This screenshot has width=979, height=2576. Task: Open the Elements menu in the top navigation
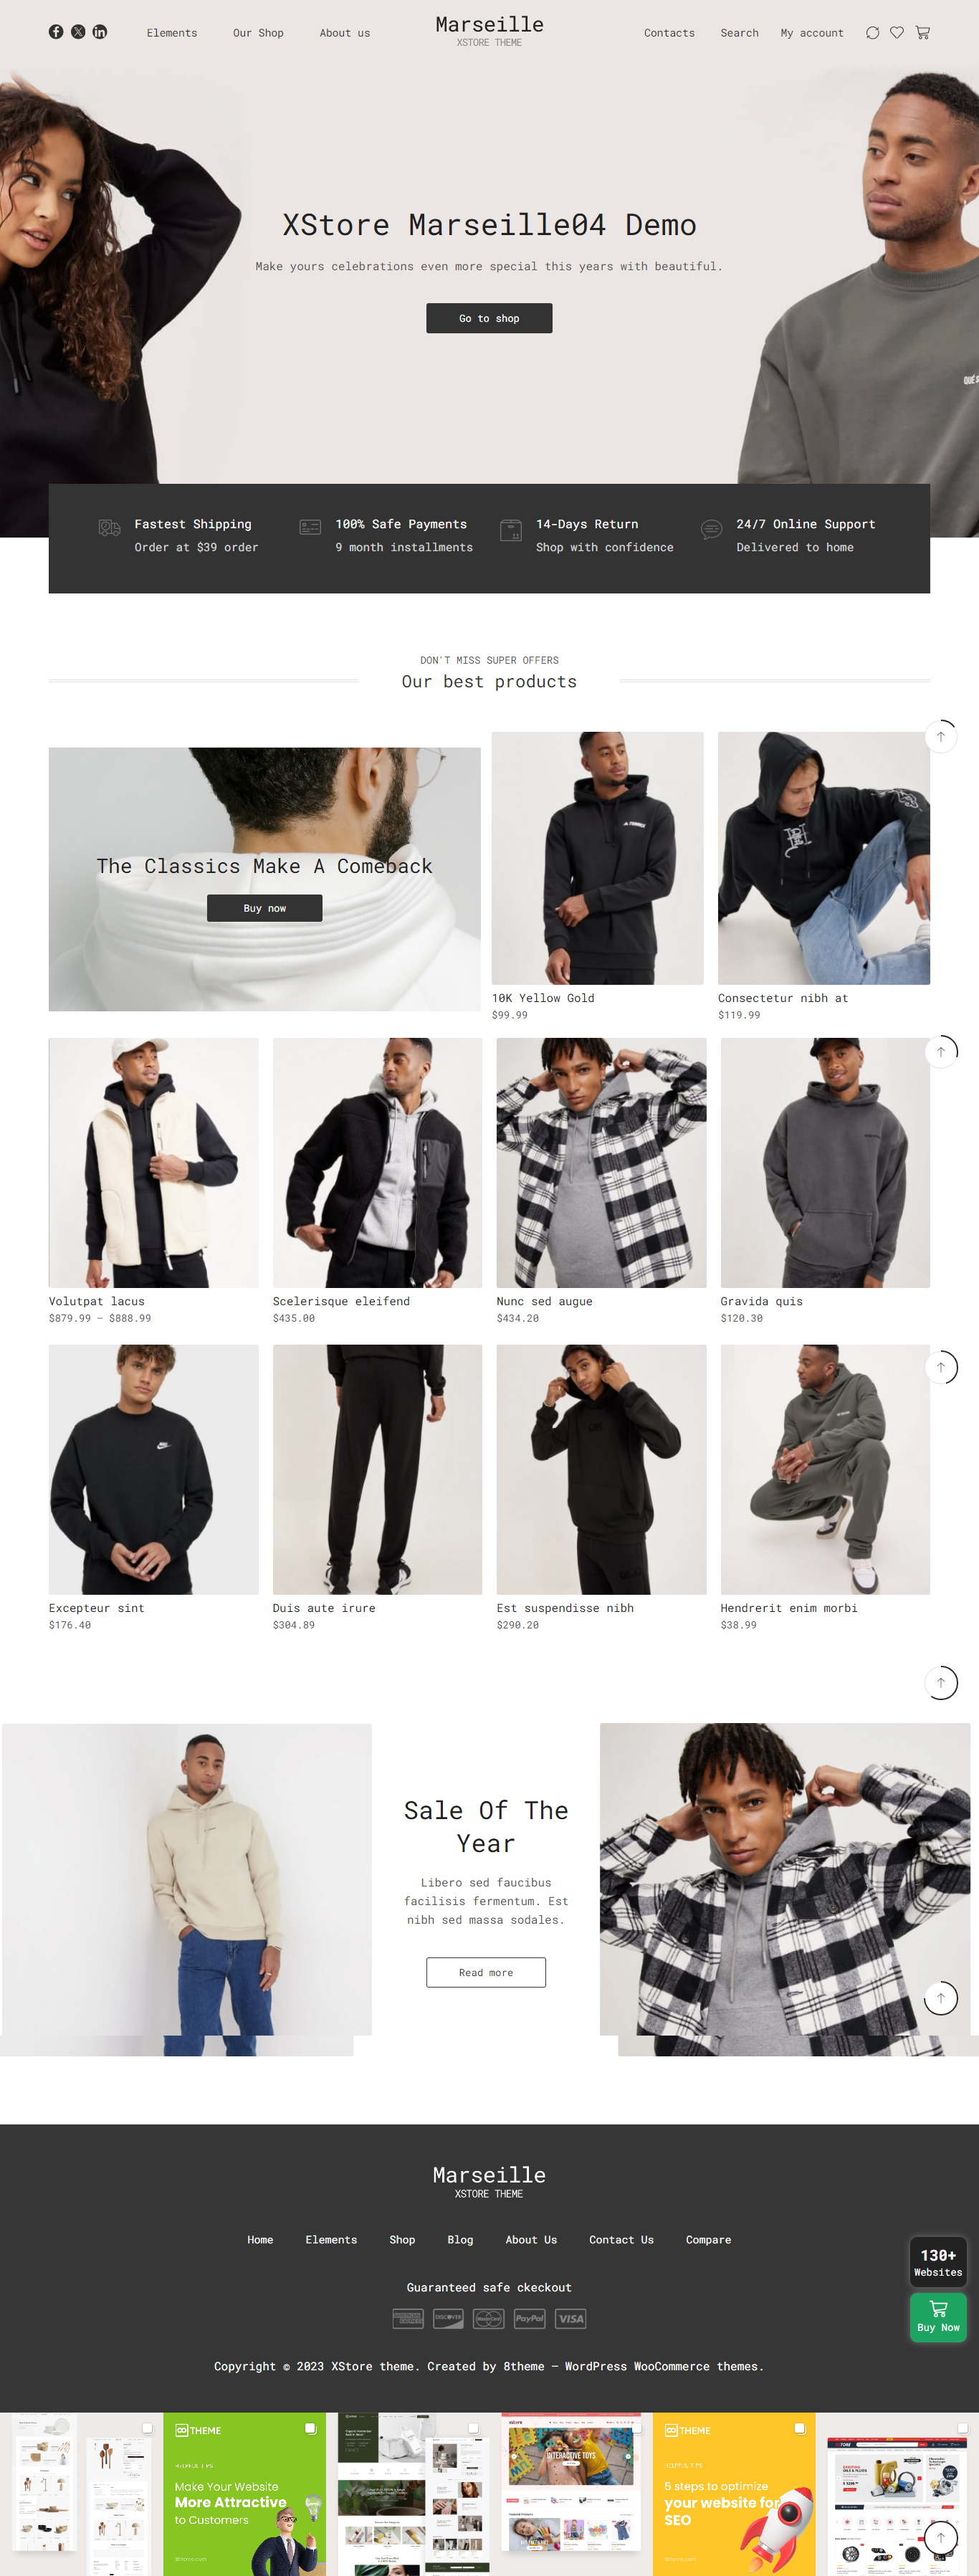[x=172, y=33]
